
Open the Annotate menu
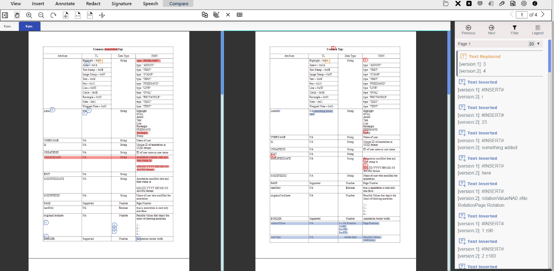pos(65,4)
